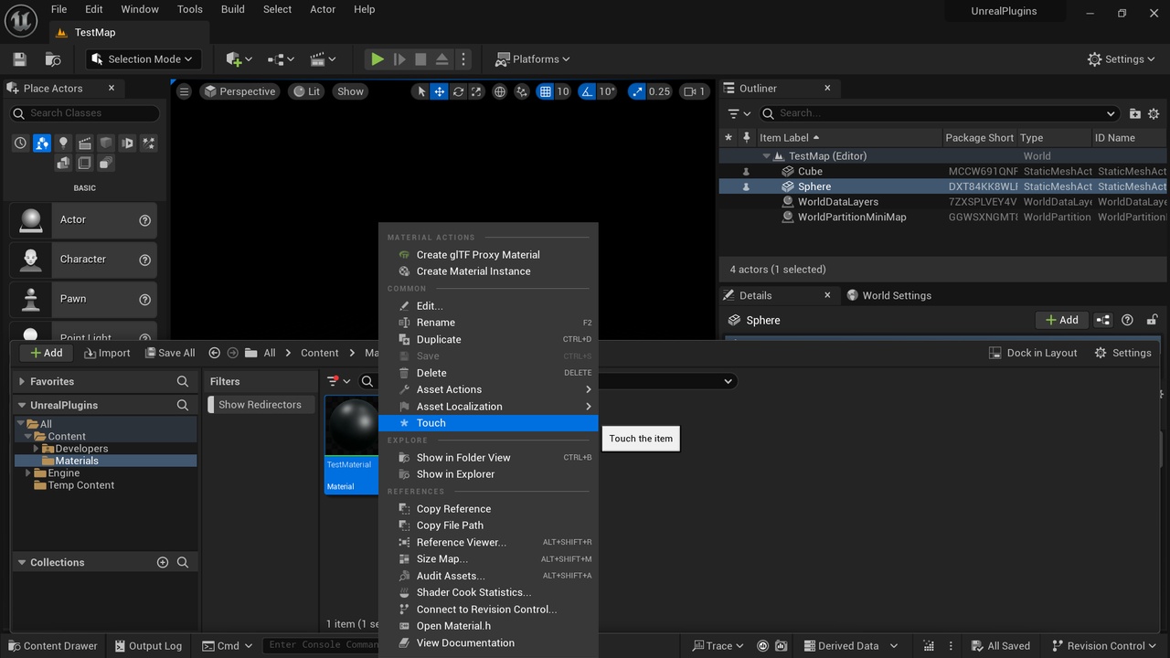Open the viewport Show flags menu
This screenshot has width=1170, height=658.
coord(350,91)
